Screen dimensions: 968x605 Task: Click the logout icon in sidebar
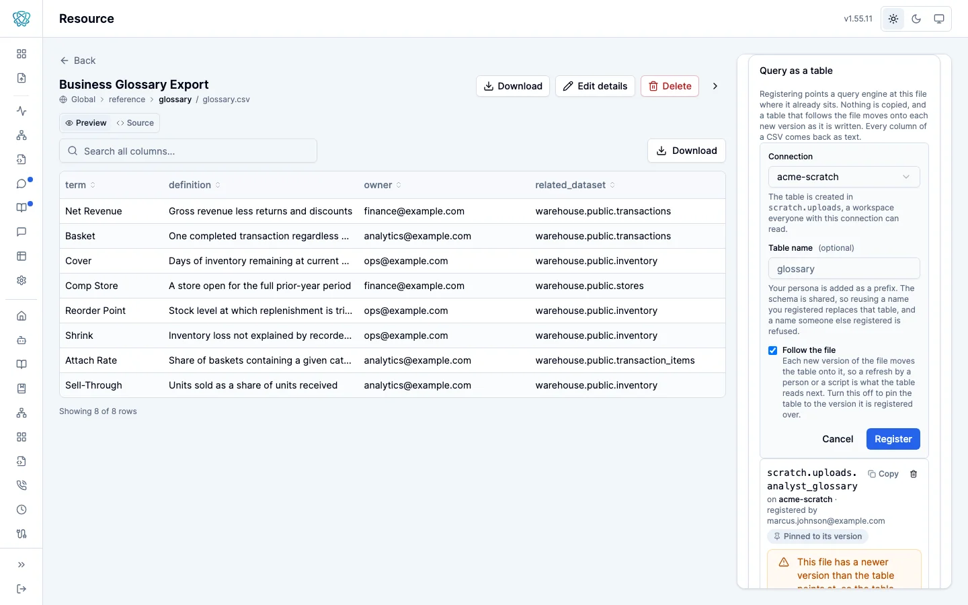click(x=22, y=589)
